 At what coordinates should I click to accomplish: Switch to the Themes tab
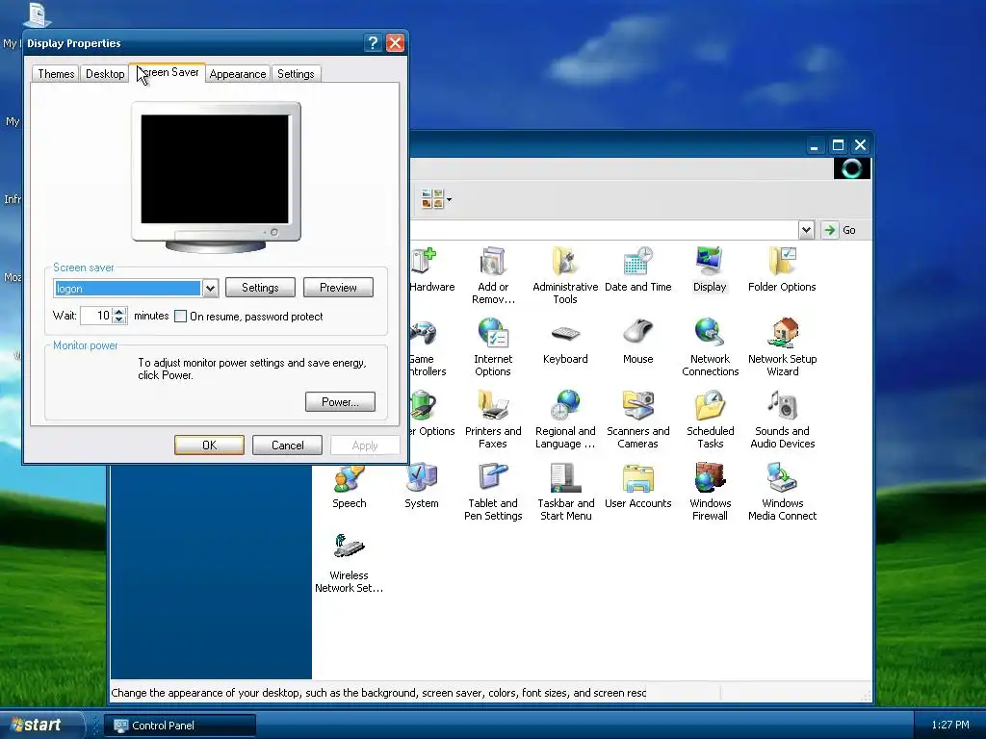56,74
